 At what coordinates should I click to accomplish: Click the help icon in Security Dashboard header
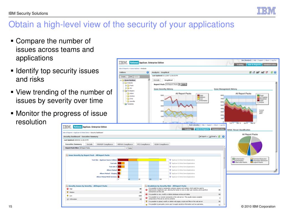point(223,136)
